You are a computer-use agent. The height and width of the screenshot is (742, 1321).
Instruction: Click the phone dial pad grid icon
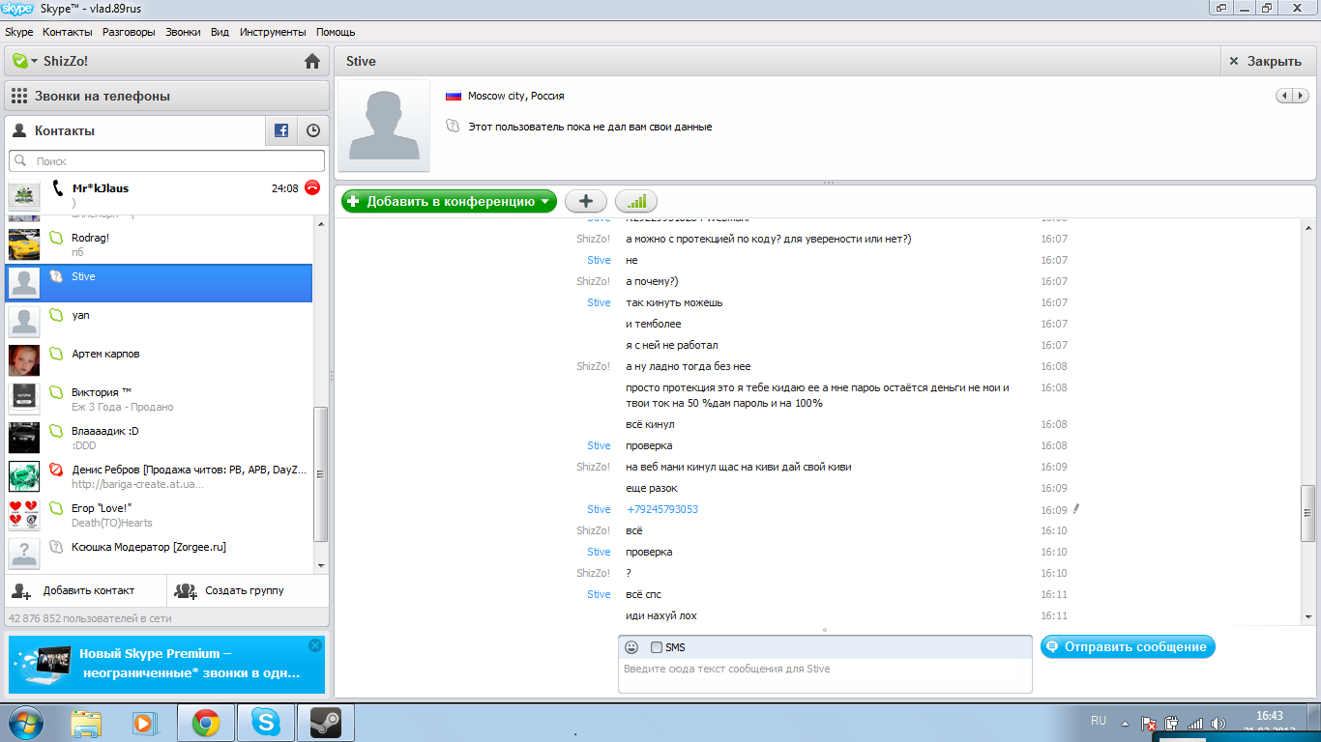tap(19, 96)
